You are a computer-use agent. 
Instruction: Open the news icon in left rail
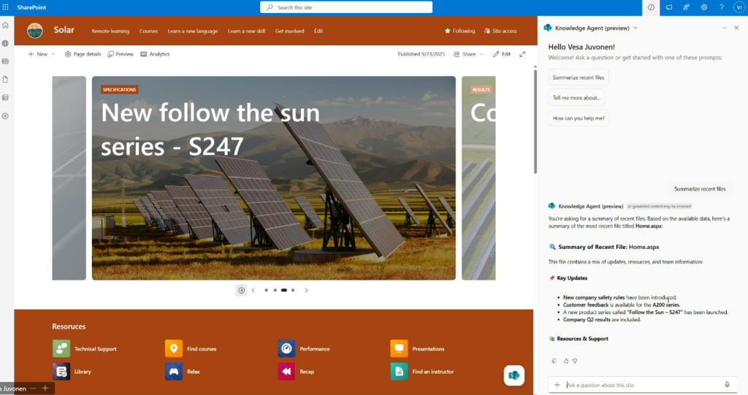(x=5, y=61)
